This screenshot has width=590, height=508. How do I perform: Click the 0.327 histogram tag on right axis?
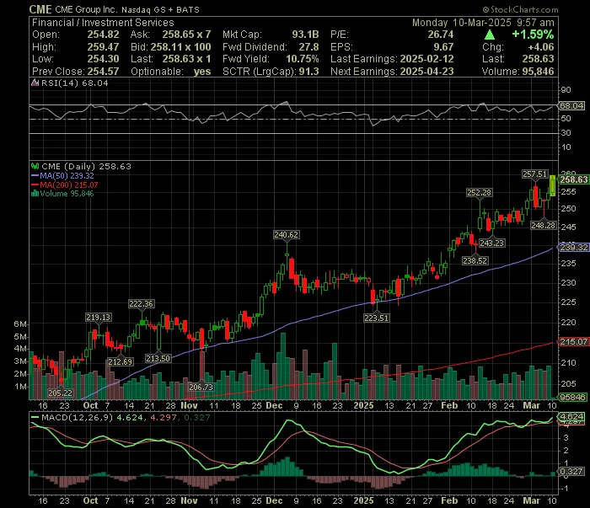click(x=571, y=472)
